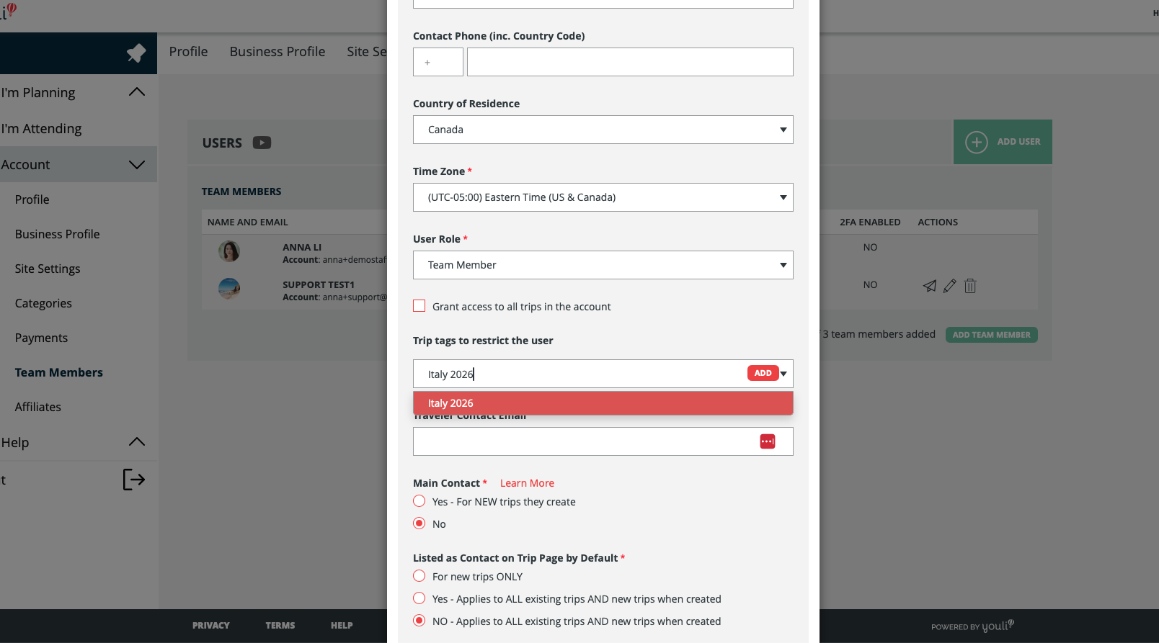Delete Support Test1 using trash icon

970,286
